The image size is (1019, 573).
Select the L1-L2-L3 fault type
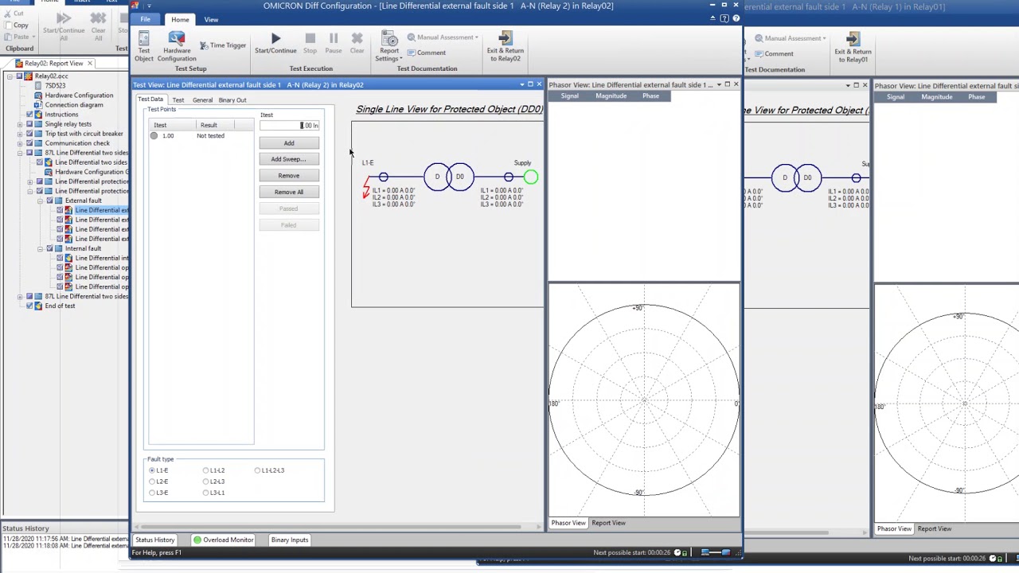point(270,470)
